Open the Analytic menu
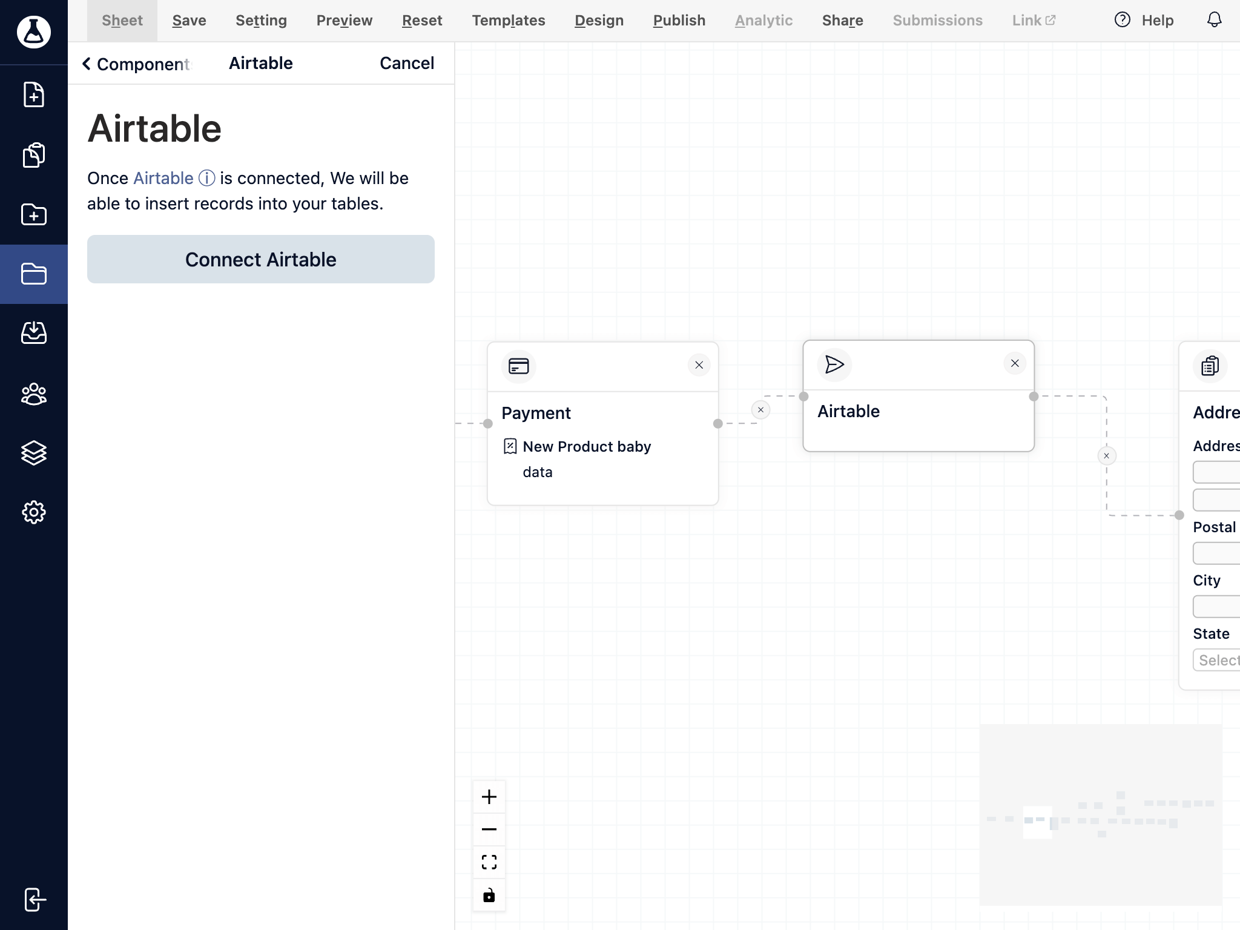The image size is (1240, 930). [x=763, y=21]
